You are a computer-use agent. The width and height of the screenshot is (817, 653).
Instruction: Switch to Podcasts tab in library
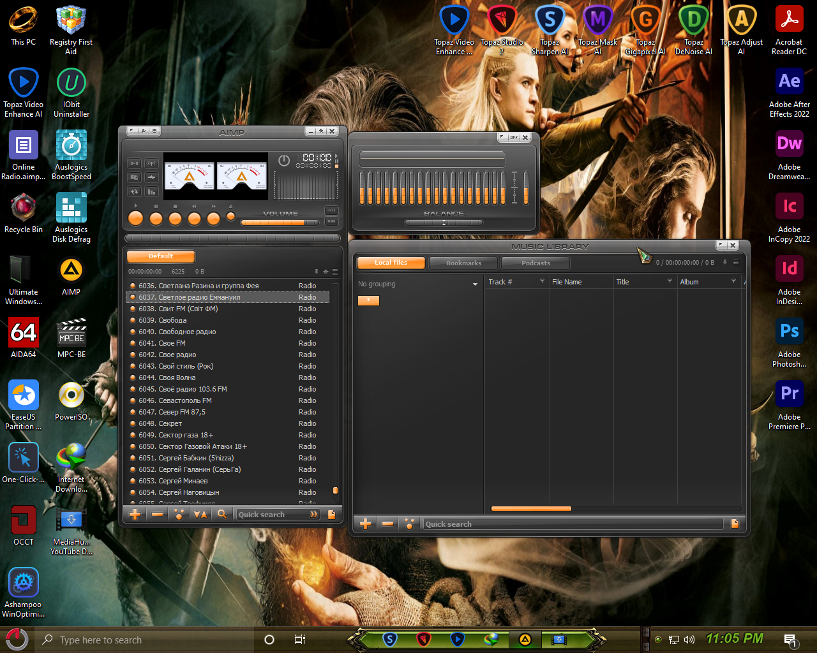coord(536,263)
